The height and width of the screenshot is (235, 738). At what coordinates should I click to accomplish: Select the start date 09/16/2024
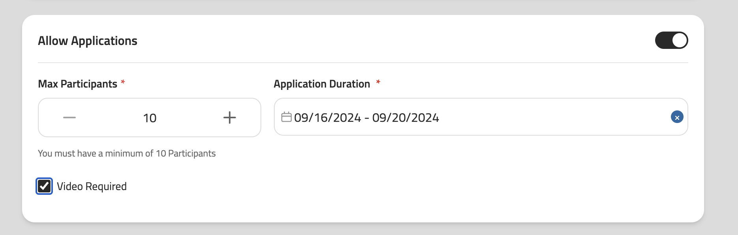tap(328, 117)
